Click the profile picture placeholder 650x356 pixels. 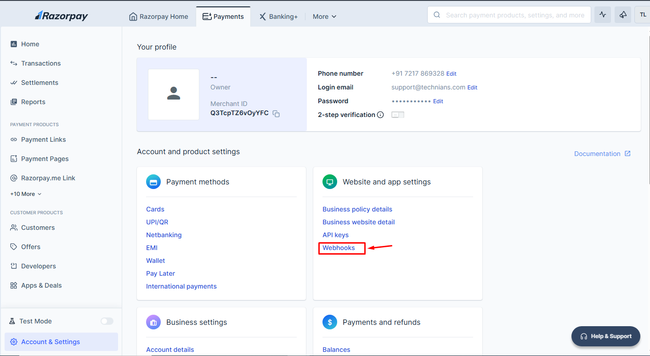tap(174, 94)
